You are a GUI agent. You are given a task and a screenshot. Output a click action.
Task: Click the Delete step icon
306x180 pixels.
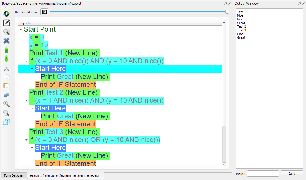point(6,41)
